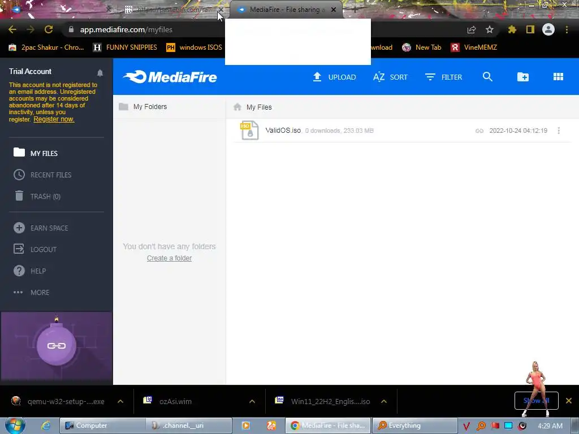The image size is (579, 434).
Task: Open the Windows Start orb
Action: pyautogui.click(x=15, y=425)
